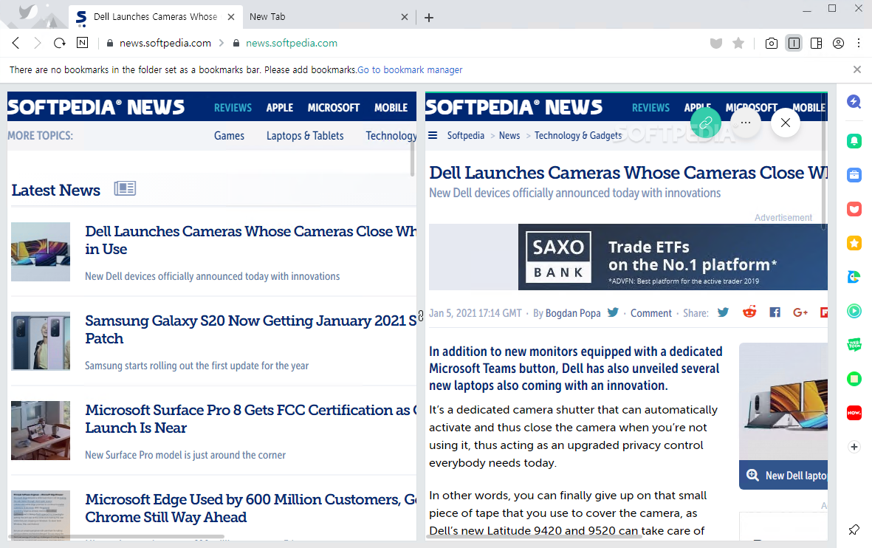Image resolution: width=872 pixels, height=548 pixels.
Task: Share the article on Reddit
Action: point(749,312)
